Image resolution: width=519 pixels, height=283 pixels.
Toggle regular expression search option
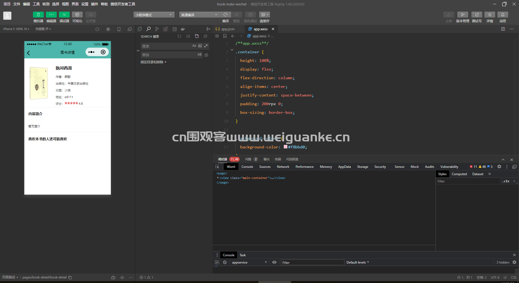coord(206,46)
